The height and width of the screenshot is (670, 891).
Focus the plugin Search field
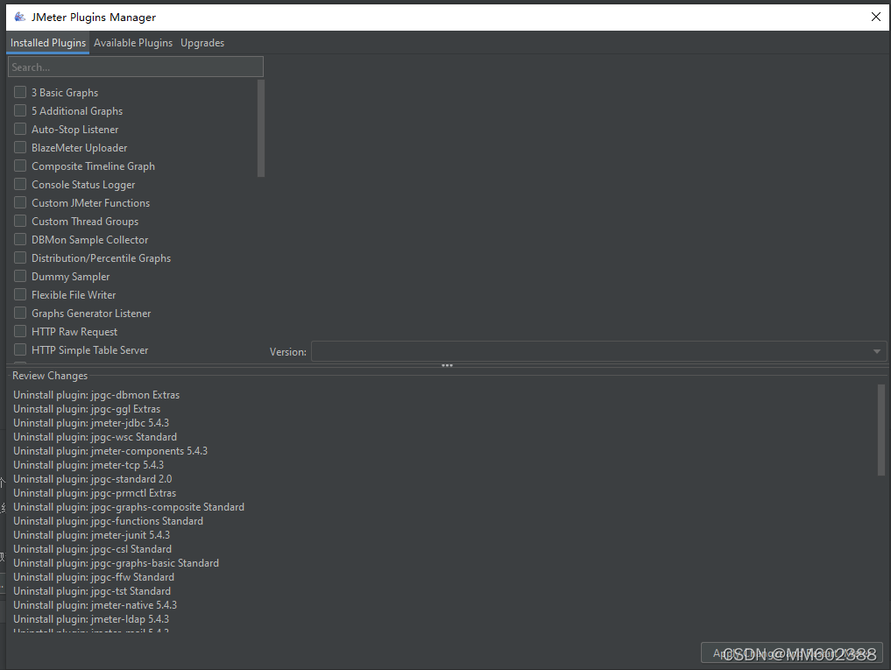(x=136, y=67)
